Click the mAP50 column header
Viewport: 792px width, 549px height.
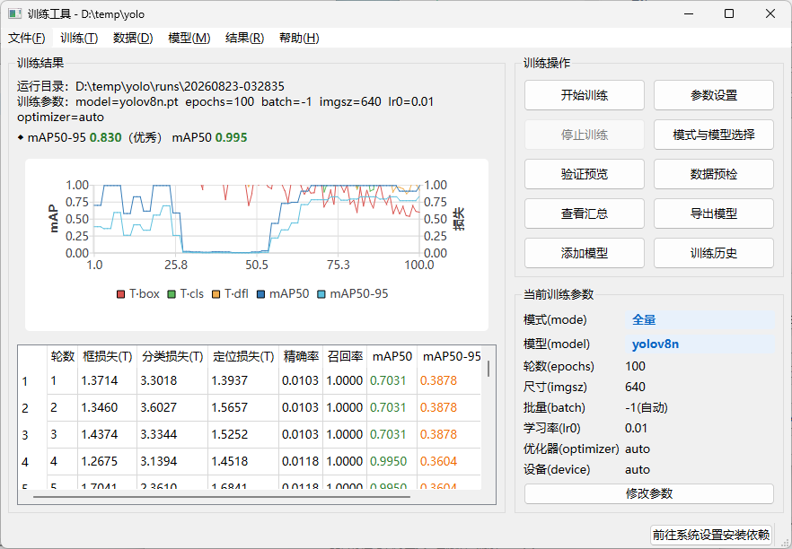pos(392,356)
